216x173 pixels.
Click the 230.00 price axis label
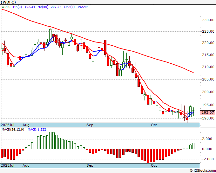tap(208, 20)
